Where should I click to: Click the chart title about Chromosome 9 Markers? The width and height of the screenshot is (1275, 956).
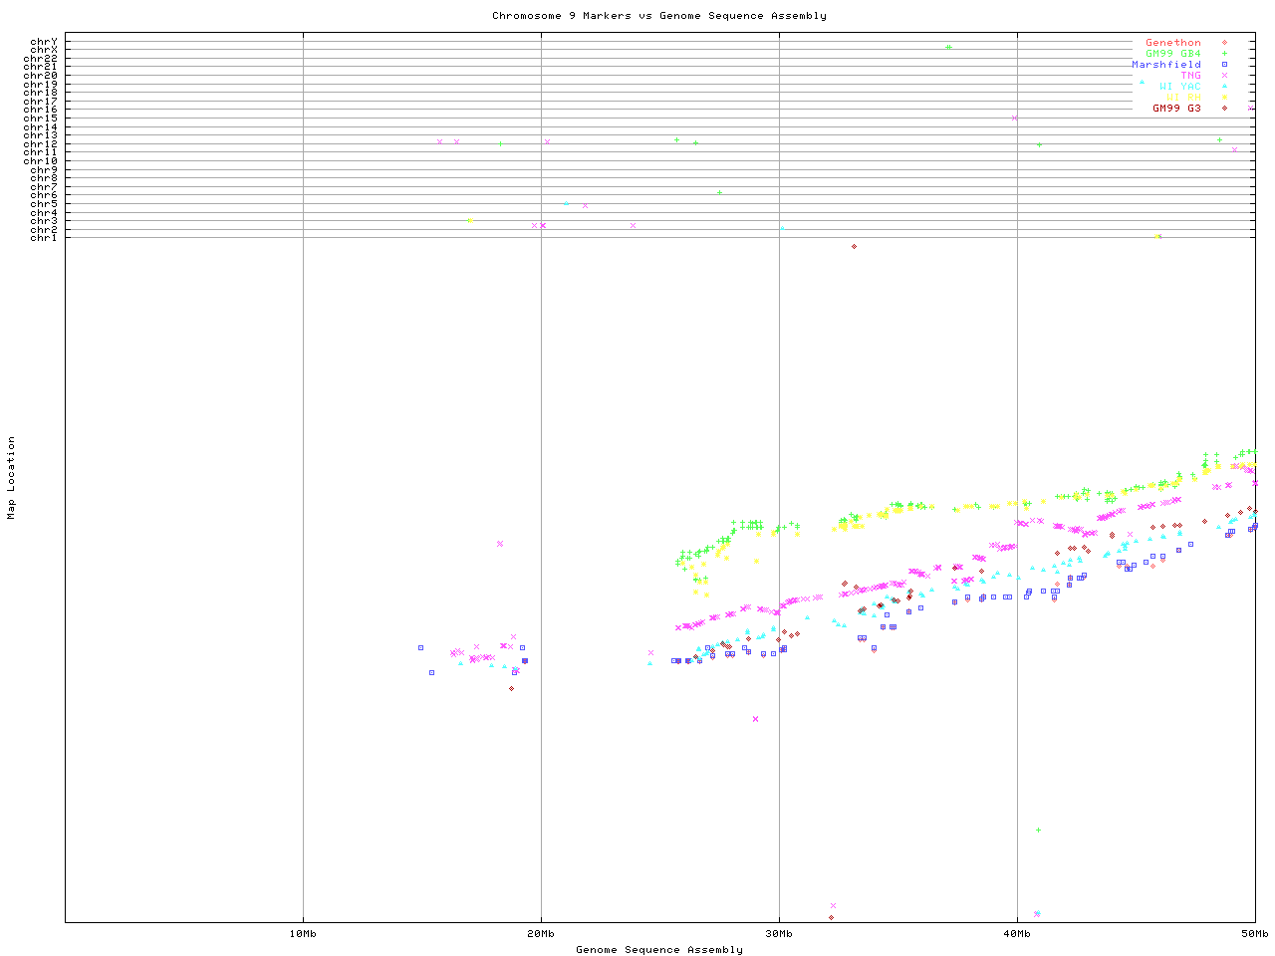(658, 16)
